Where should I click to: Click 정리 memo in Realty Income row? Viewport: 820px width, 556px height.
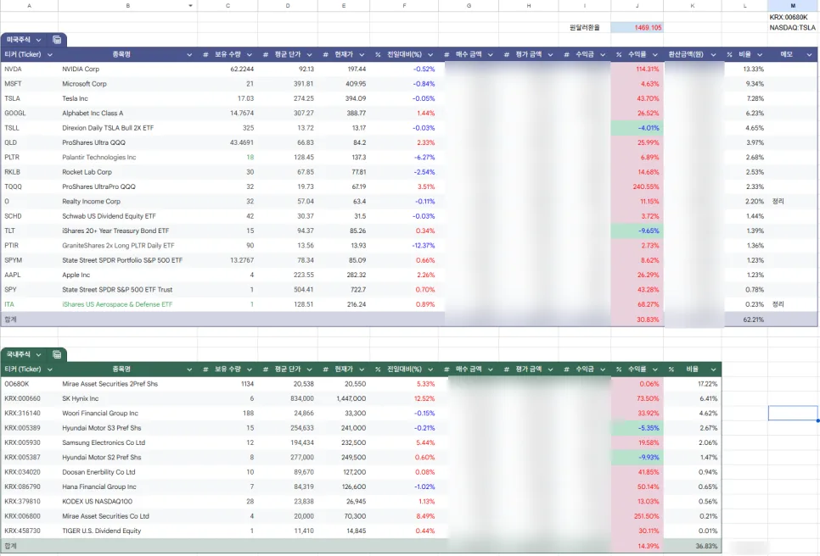point(793,201)
